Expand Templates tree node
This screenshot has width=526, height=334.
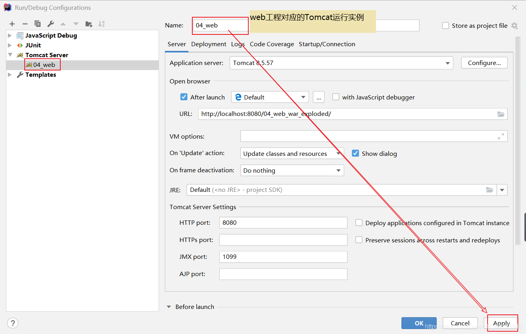(x=10, y=74)
